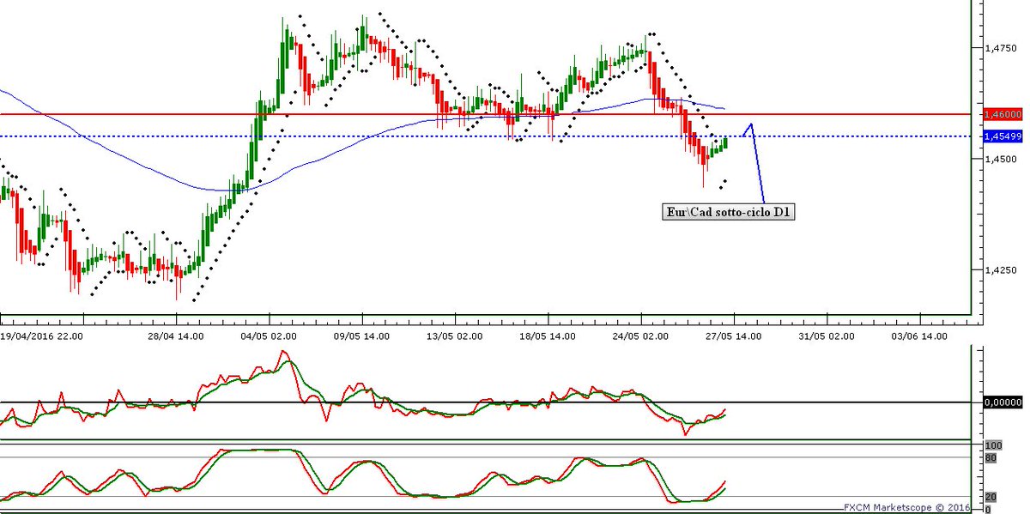Click the 04/05 02.00 date label

[270, 336]
